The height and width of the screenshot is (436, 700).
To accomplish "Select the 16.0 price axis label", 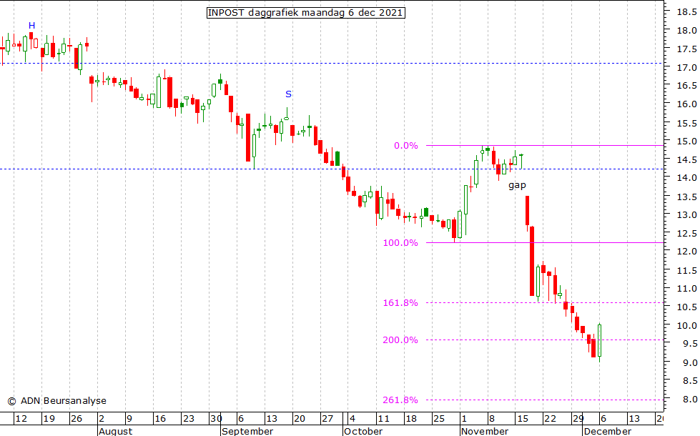I will (x=686, y=104).
